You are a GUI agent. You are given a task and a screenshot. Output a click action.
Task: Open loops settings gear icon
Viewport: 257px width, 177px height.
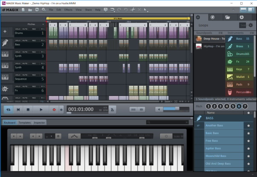pyautogui.click(x=251, y=25)
